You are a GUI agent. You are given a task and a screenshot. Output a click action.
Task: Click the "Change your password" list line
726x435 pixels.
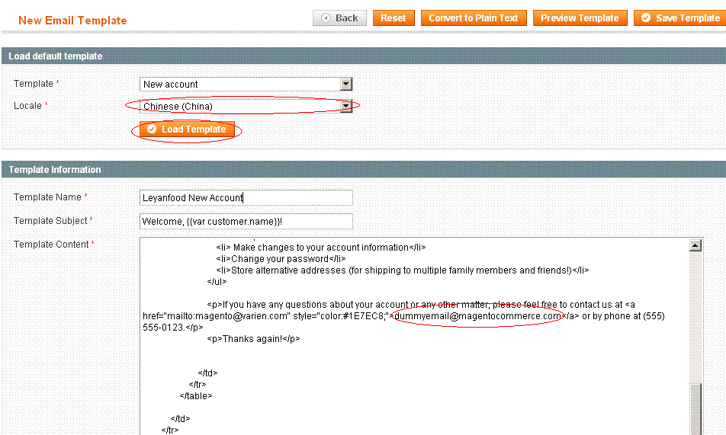click(281, 259)
